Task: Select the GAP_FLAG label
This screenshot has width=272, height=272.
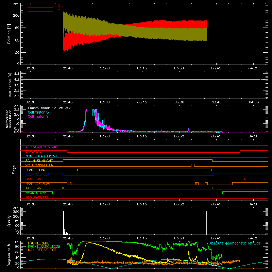Action: click(33, 152)
